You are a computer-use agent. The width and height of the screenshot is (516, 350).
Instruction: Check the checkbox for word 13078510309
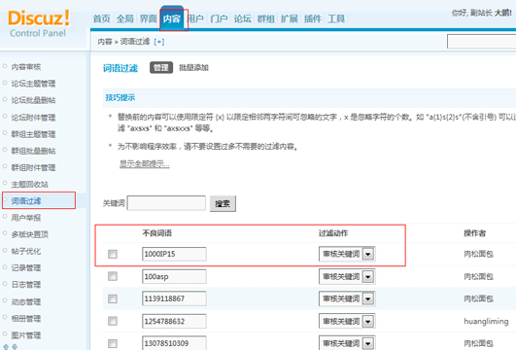[x=113, y=343]
